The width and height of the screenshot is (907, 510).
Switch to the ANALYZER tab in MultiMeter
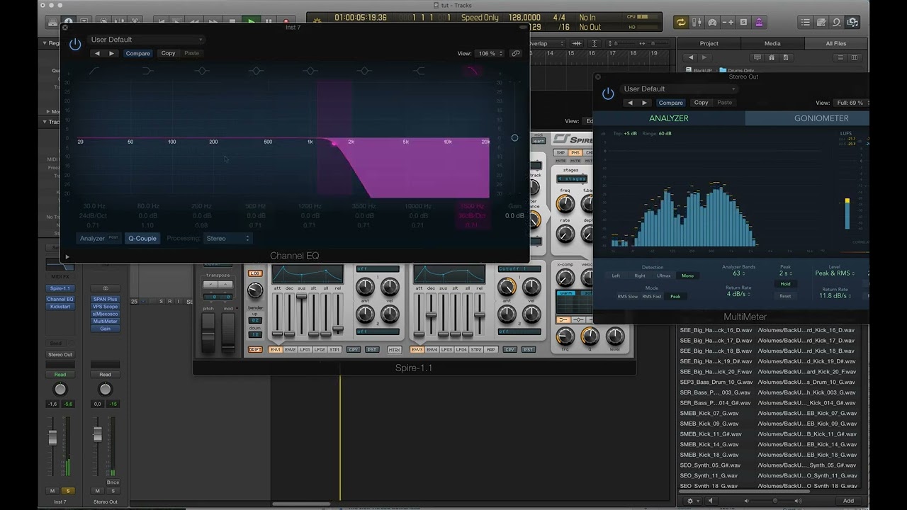(x=669, y=118)
